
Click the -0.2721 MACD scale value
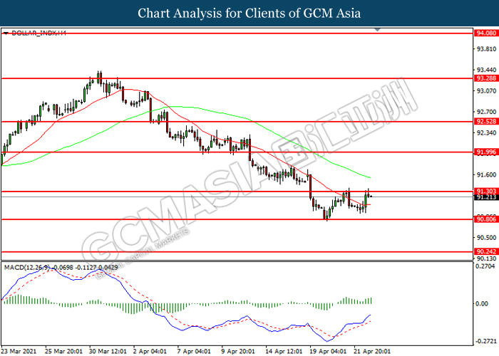[486, 341]
